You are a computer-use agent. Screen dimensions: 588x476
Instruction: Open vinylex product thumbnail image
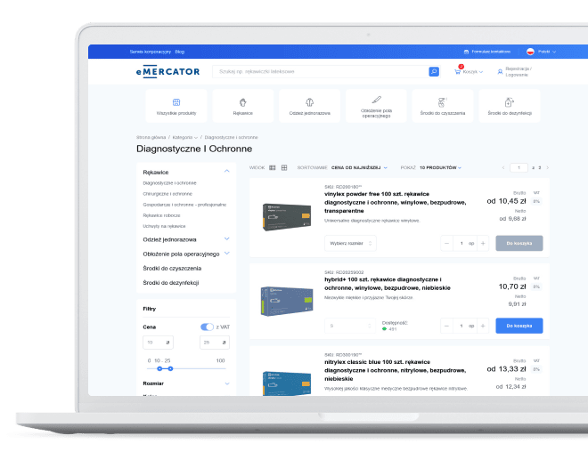tap(287, 217)
